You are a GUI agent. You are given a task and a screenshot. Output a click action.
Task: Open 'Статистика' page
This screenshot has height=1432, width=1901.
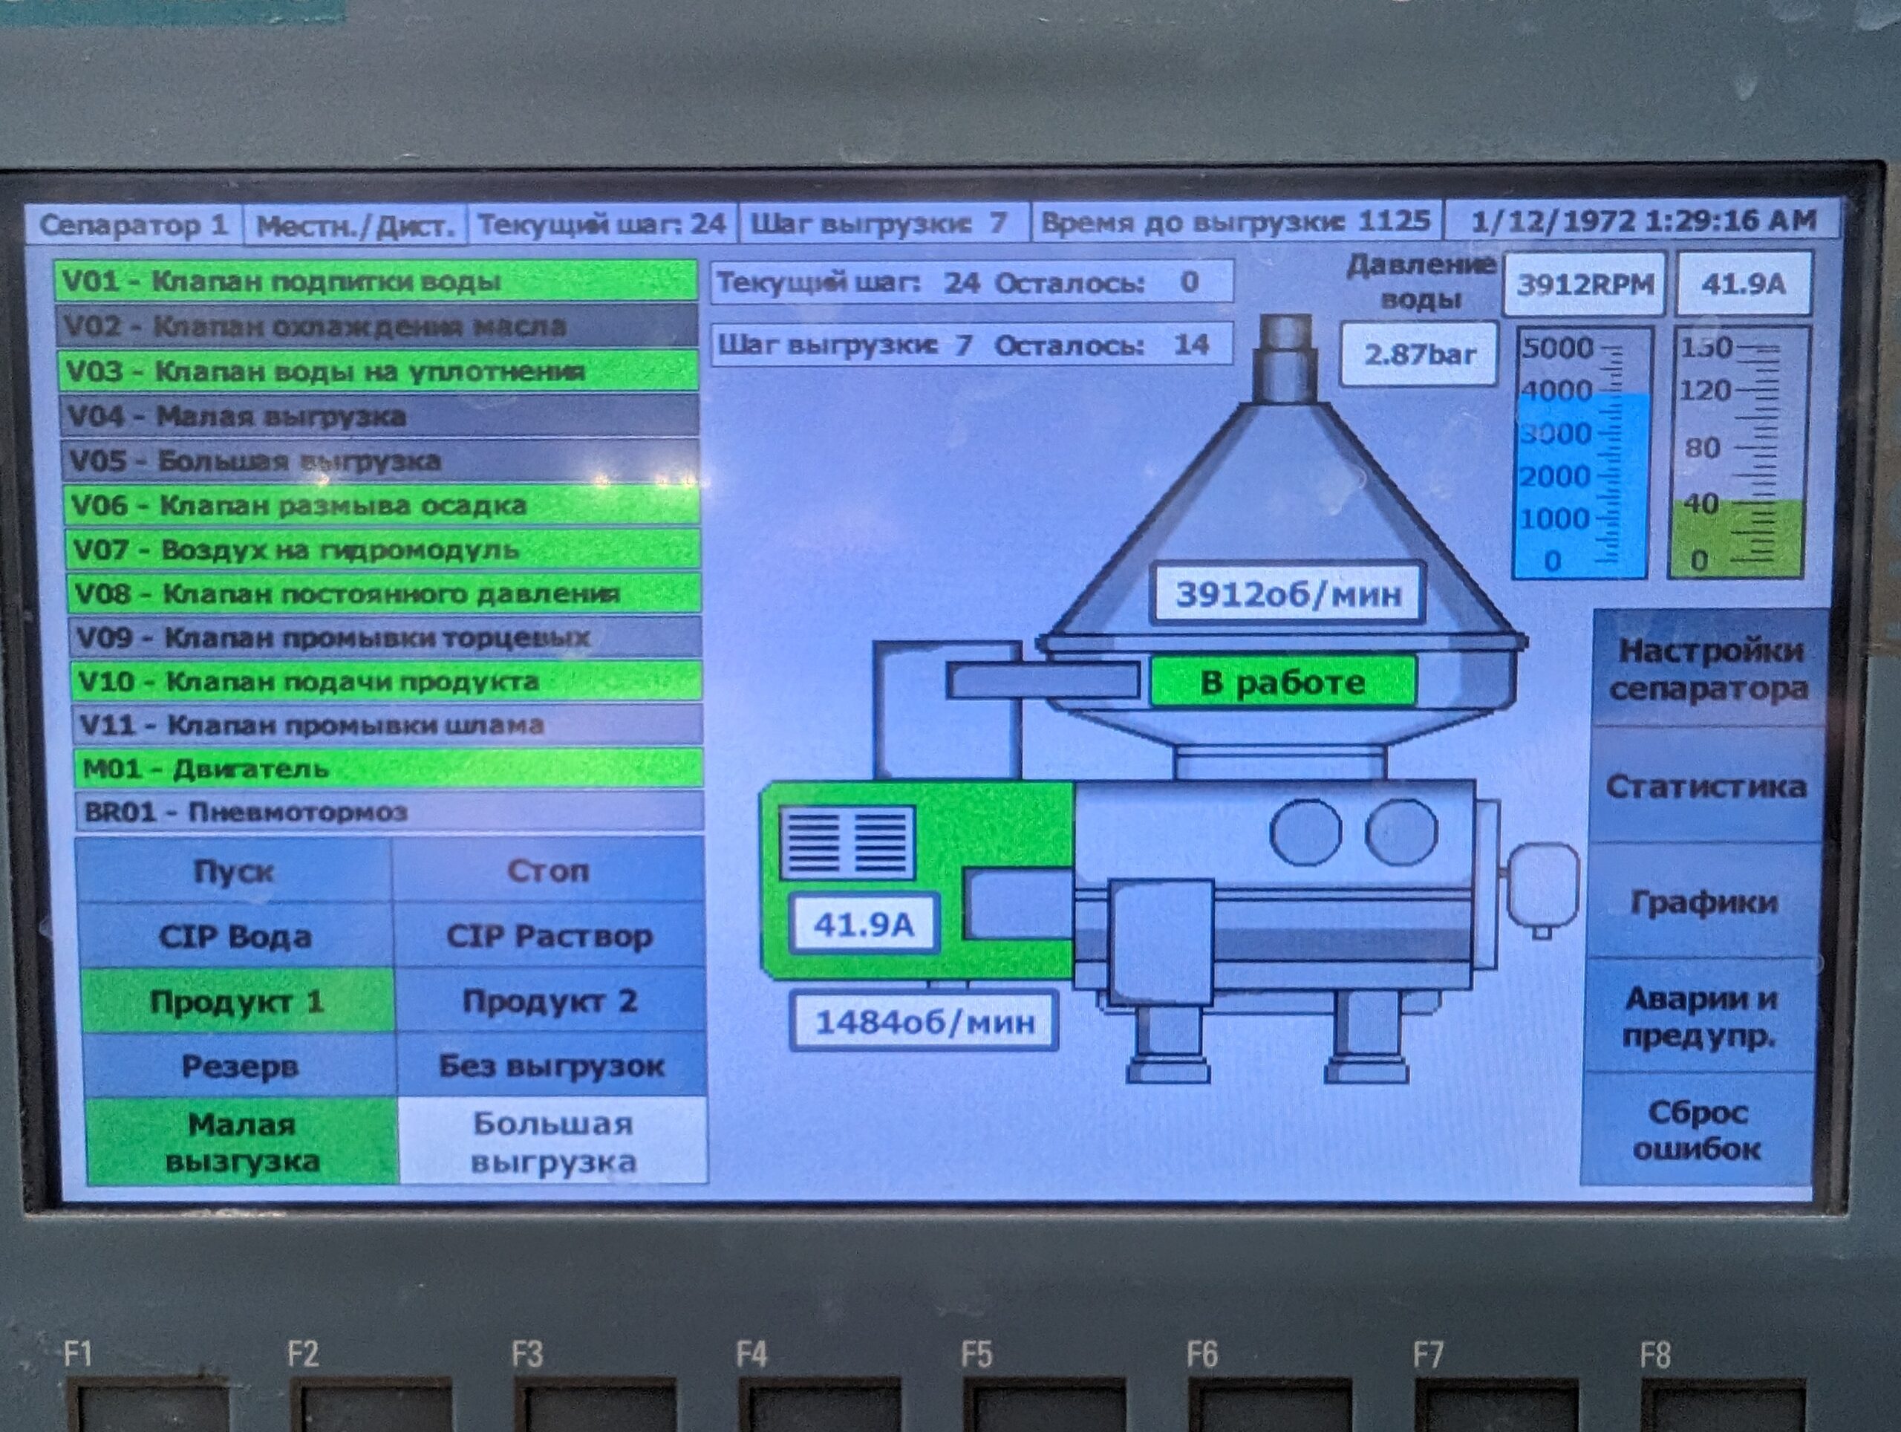pos(1706,787)
